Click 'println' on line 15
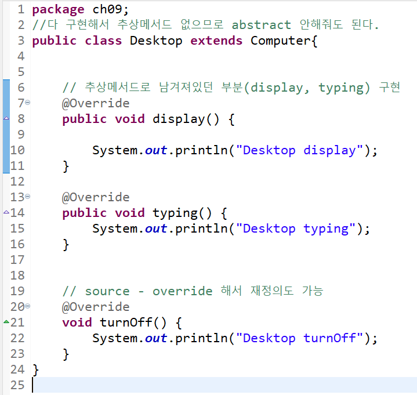Image resolution: width=417 pixels, height=395 pixels. click(x=201, y=229)
